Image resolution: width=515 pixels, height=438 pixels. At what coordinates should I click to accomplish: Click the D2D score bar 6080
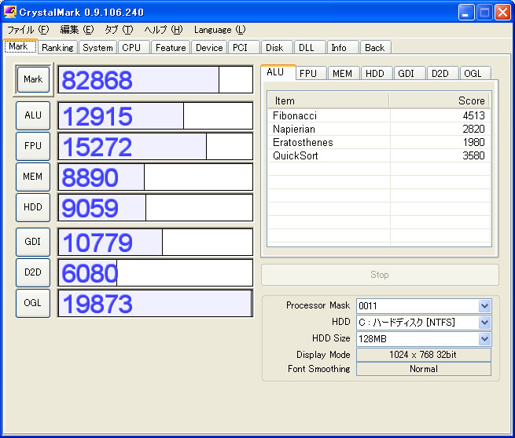click(156, 272)
